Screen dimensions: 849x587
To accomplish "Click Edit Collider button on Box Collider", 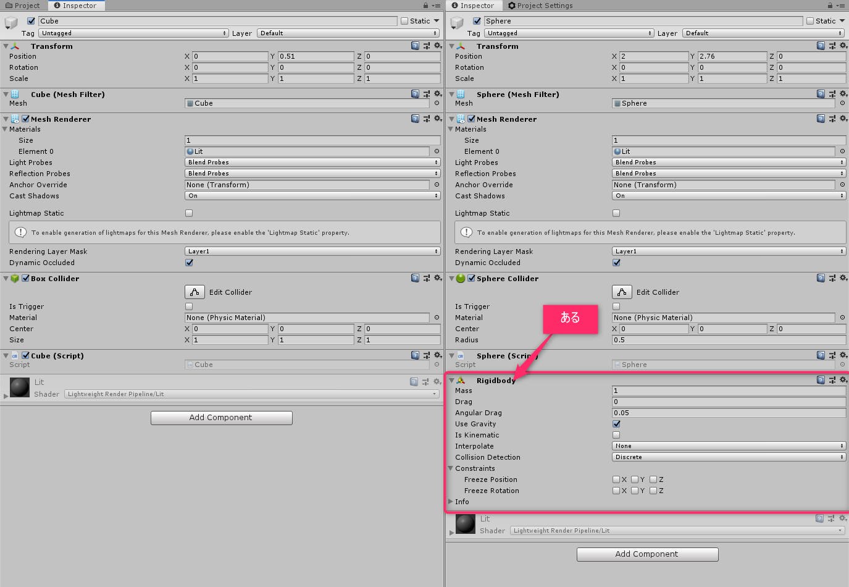I will (194, 292).
